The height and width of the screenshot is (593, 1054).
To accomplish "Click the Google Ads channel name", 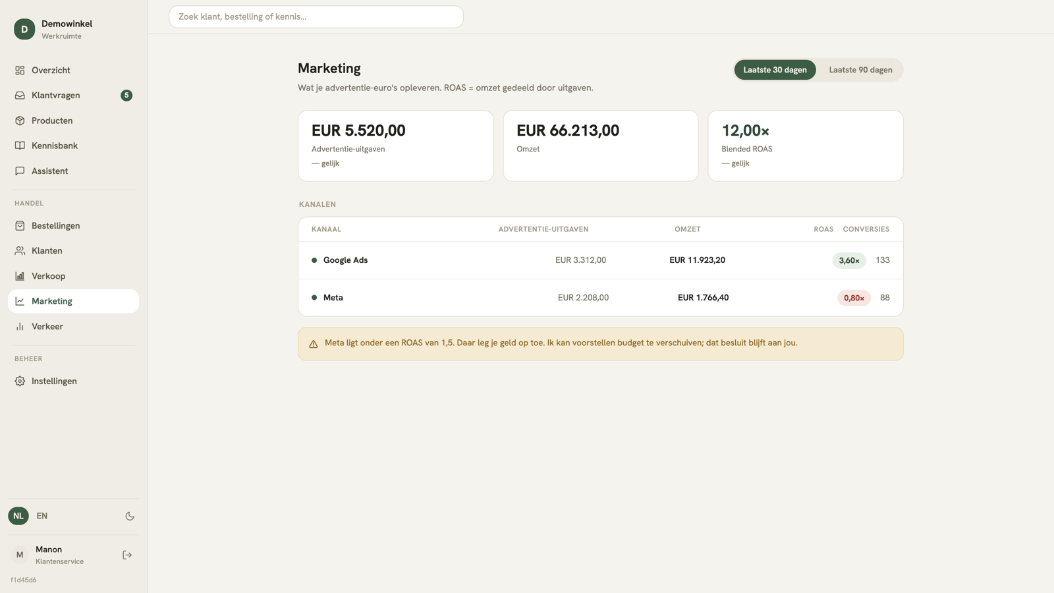I will click(345, 260).
